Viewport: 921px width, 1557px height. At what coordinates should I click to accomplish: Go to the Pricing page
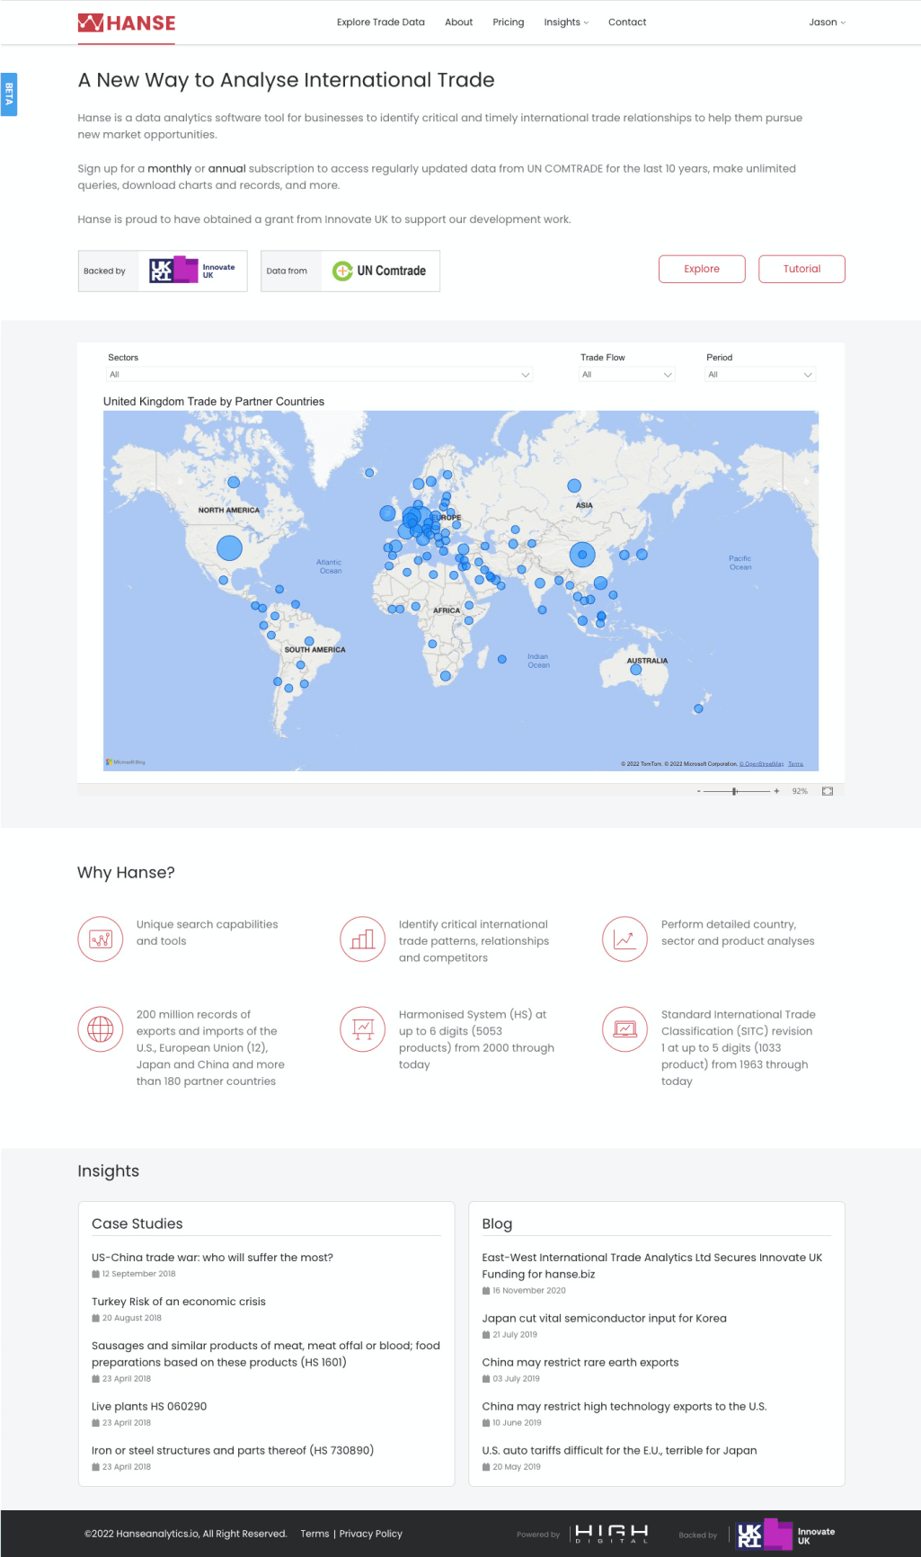[508, 22]
